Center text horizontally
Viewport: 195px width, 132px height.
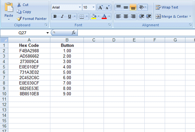coord(126,16)
